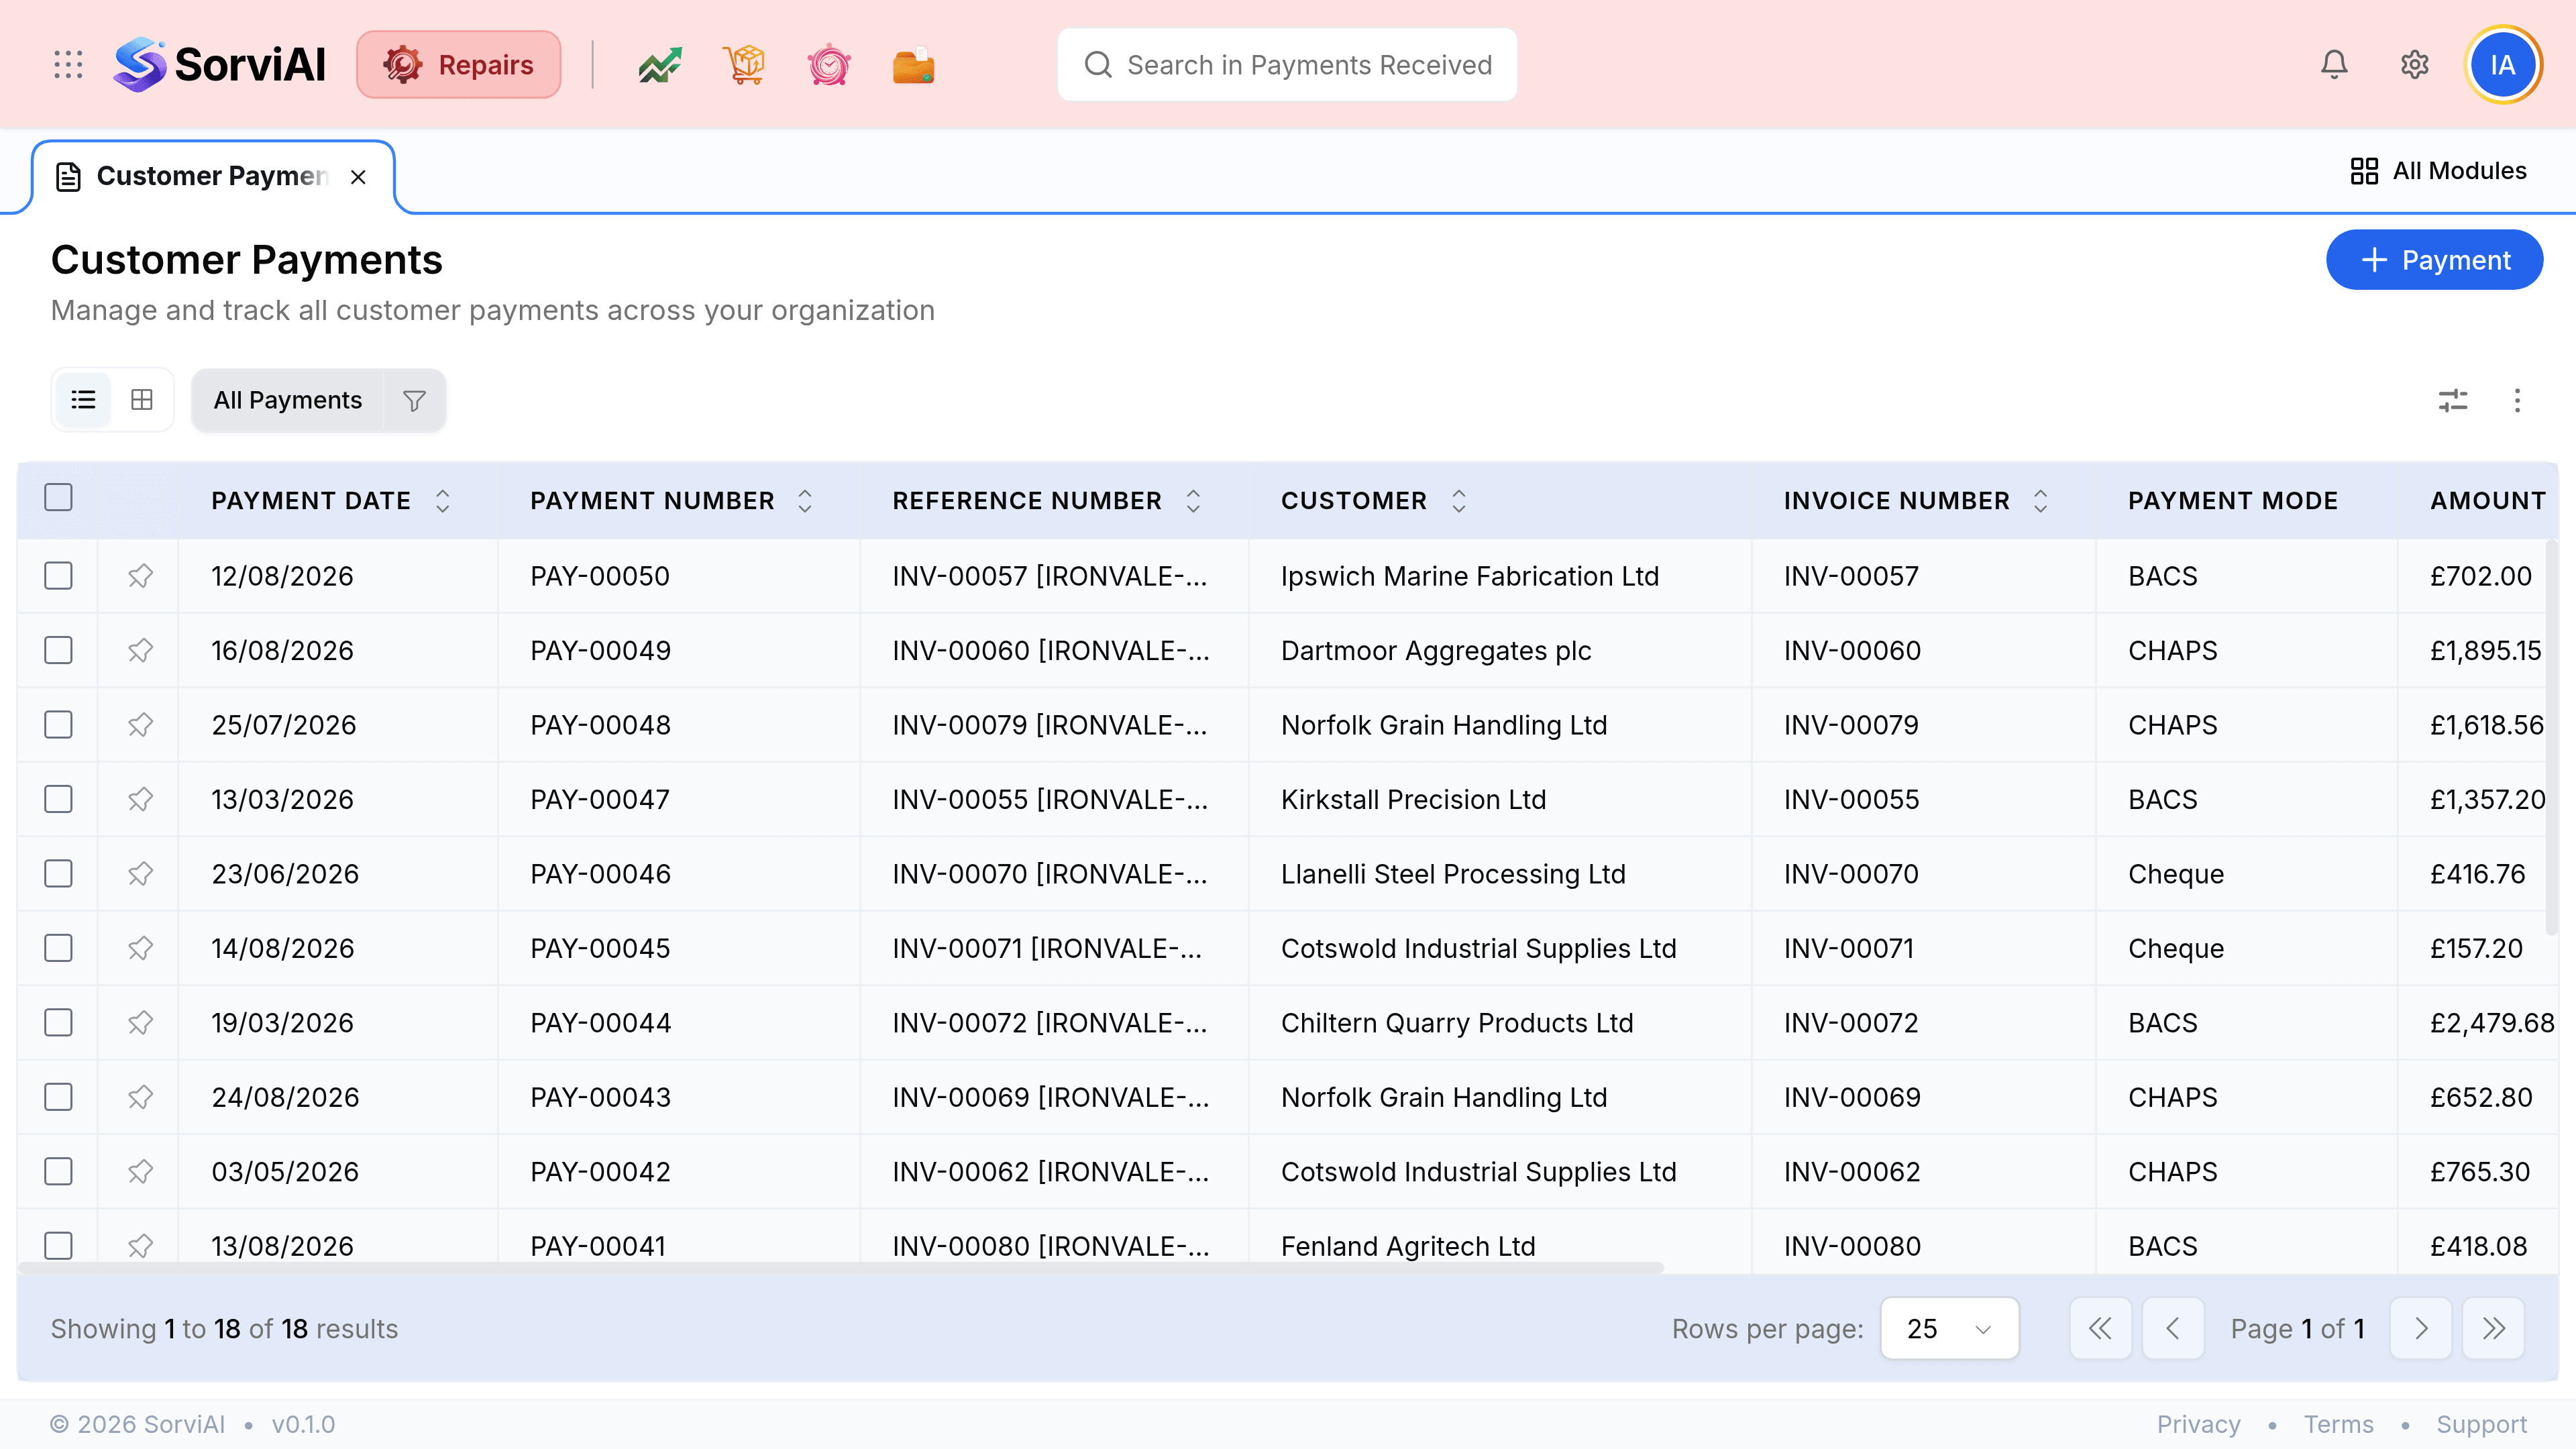The height and width of the screenshot is (1449, 2576).
Task: Close the Customer Payments tab
Action: point(358,177)
